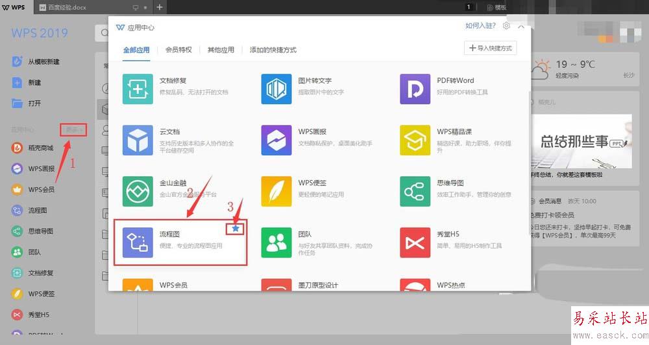Open WPS会员 from the left sidebar
The width and height of the screenshot is (649, 345).
[33, 190]
